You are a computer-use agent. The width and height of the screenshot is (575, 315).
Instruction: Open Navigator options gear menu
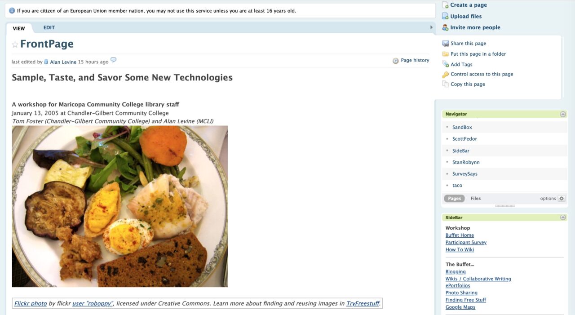pyautogui.click(x=562, y=199)
